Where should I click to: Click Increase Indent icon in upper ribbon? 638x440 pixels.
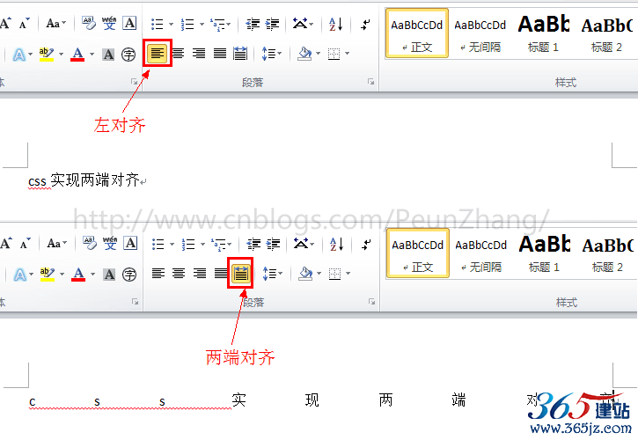(x=272, y=24)
